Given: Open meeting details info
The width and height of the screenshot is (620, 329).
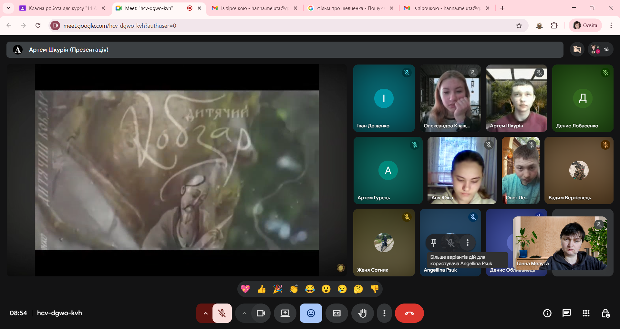Looking at the screenshot, I should point(547,313).
